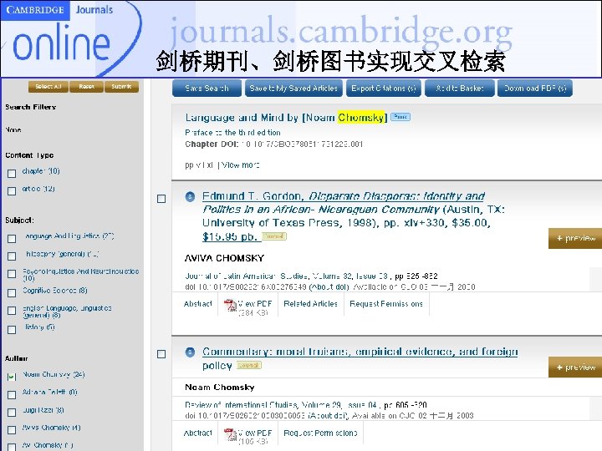Click Request Permissions for Gordon article

[385, 304]
